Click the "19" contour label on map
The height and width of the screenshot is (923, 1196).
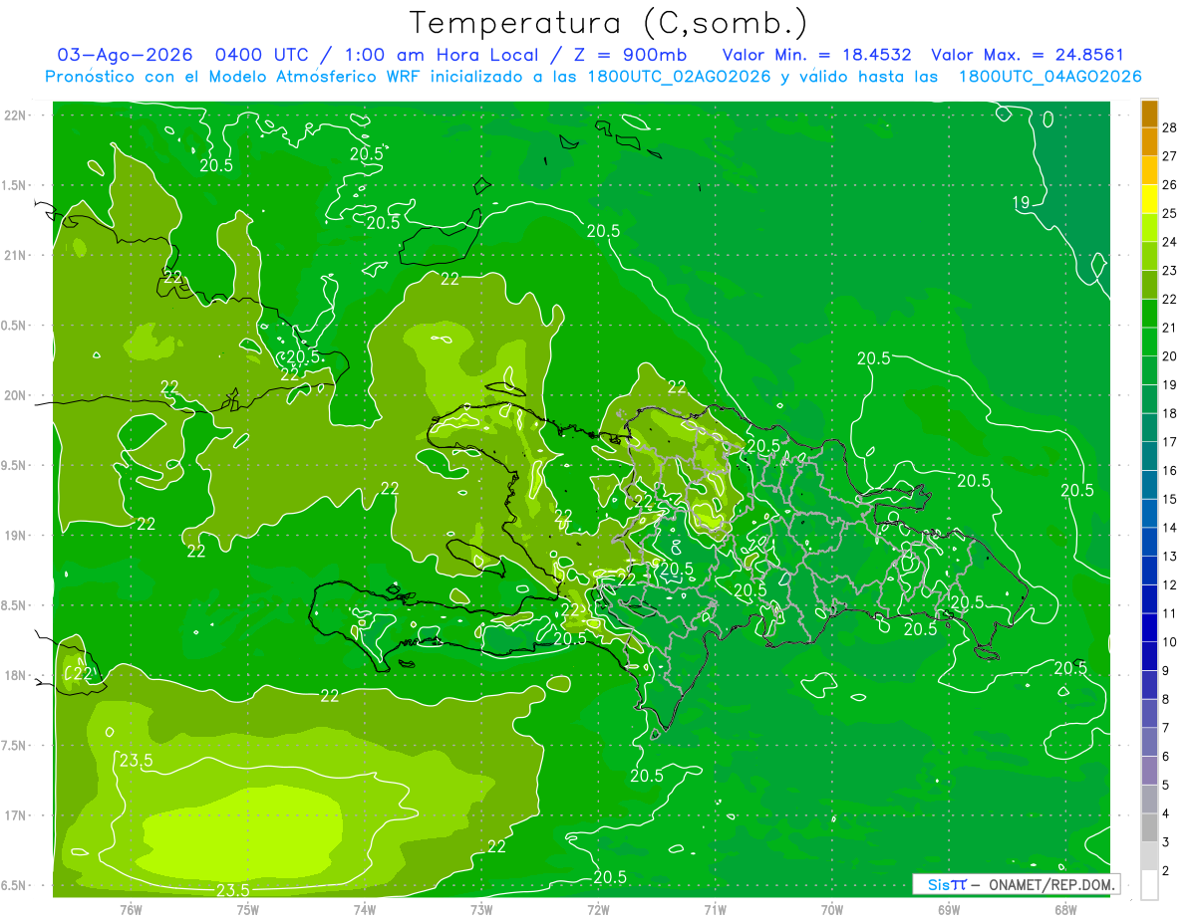click(1022, 203)
